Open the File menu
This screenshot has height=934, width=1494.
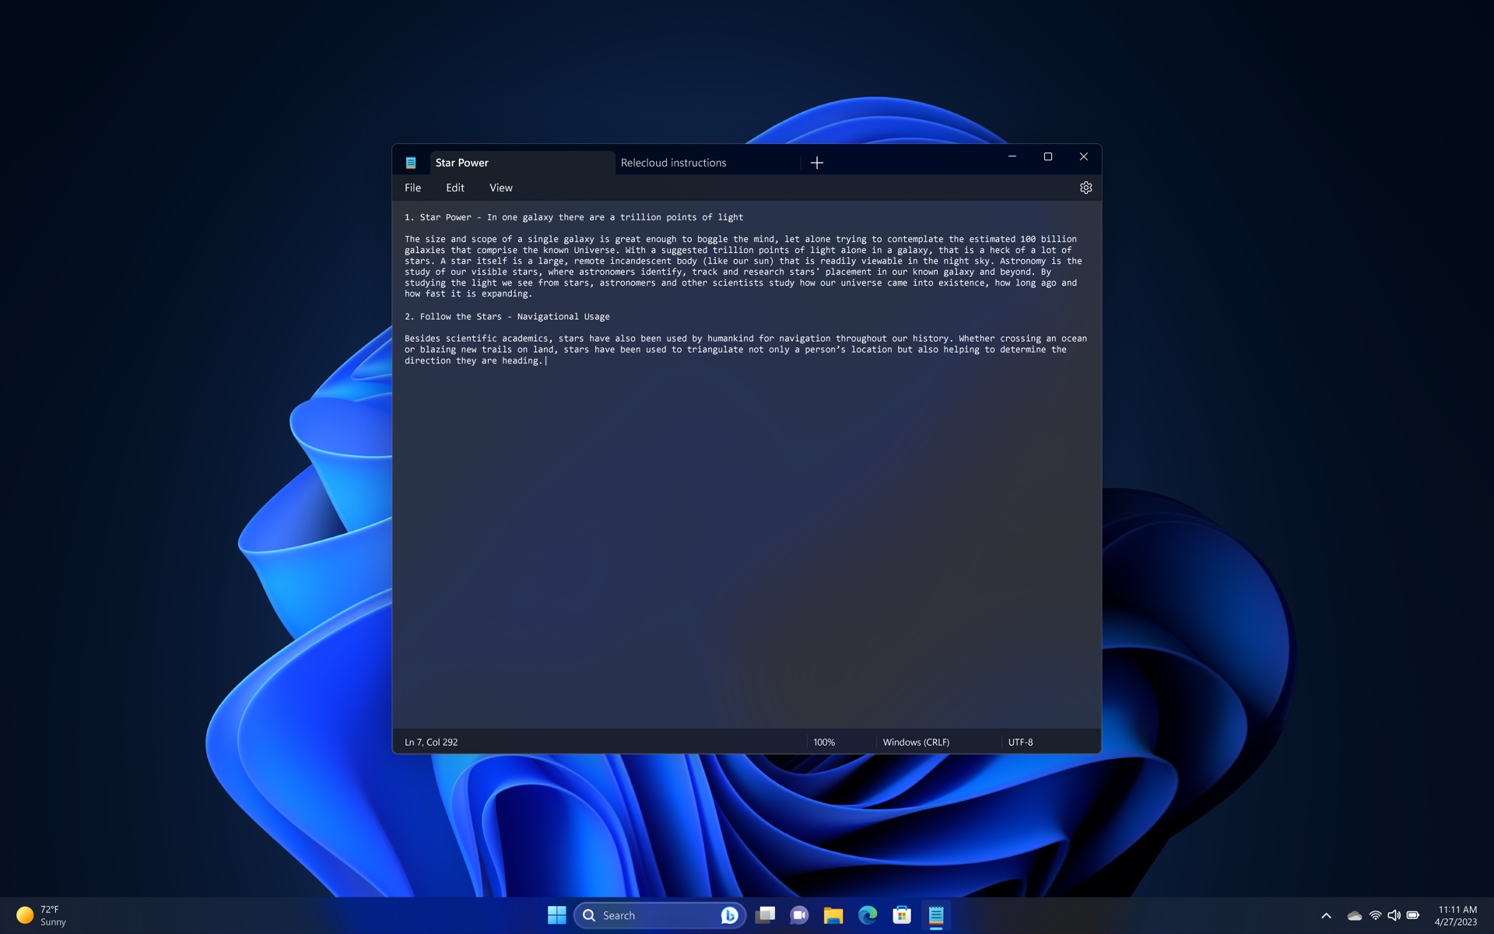pos(413,188)
